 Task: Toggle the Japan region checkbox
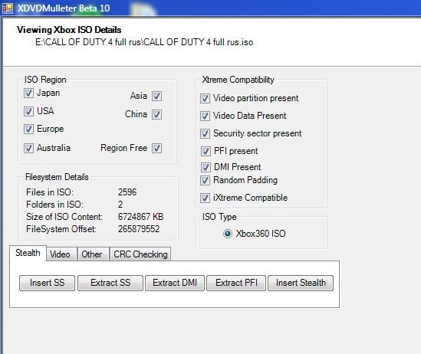pos(28,93)
